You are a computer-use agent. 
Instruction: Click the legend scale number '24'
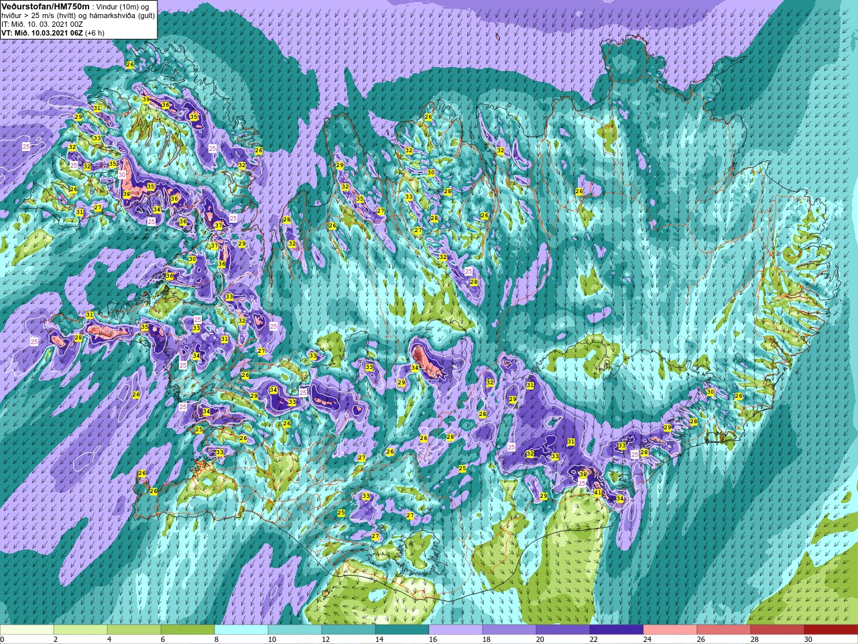pos(647,639)
